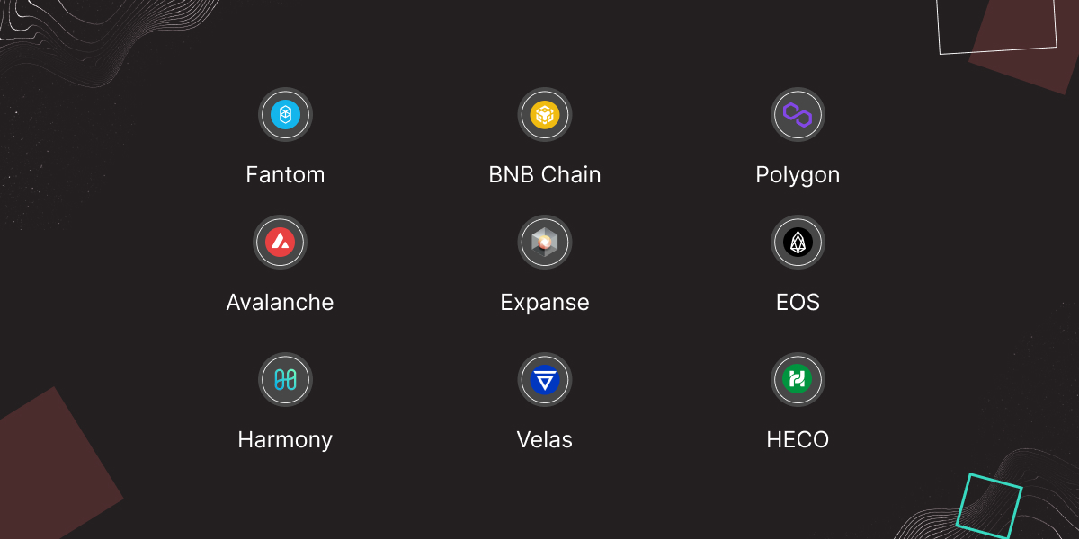Click the Fantom blue cube icon
Viewport: 1079px width, 539px height.
coord(285,114)
